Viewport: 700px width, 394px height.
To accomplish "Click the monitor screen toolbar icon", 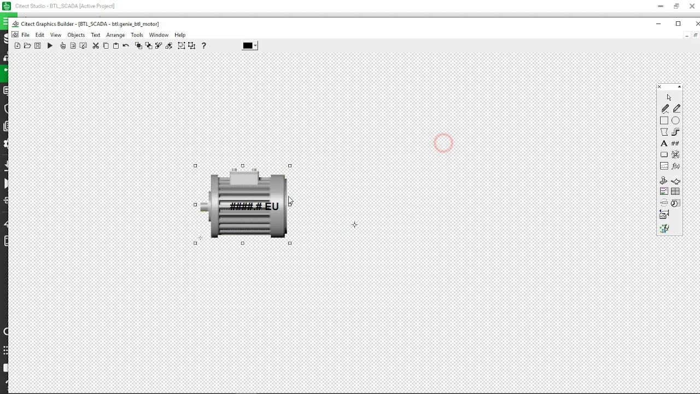I will [83, 46].
